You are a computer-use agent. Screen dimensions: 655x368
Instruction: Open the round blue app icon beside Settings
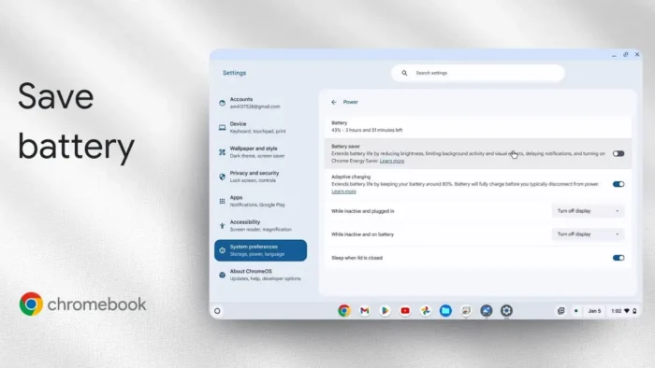click(x=487, y=310)
